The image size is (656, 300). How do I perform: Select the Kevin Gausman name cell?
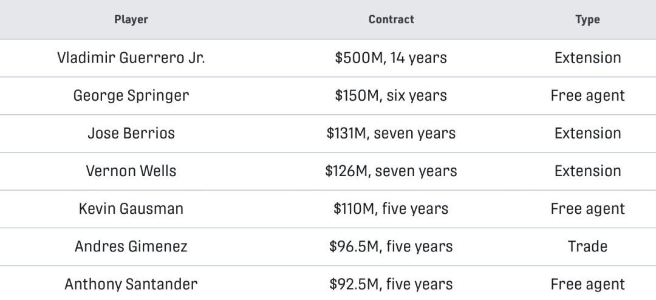[x=131, y=209]
